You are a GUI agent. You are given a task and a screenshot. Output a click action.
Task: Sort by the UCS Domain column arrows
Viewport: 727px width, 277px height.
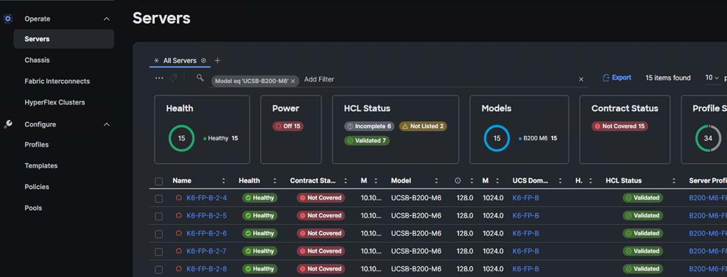pyautogui.click(x=560, y=180)
